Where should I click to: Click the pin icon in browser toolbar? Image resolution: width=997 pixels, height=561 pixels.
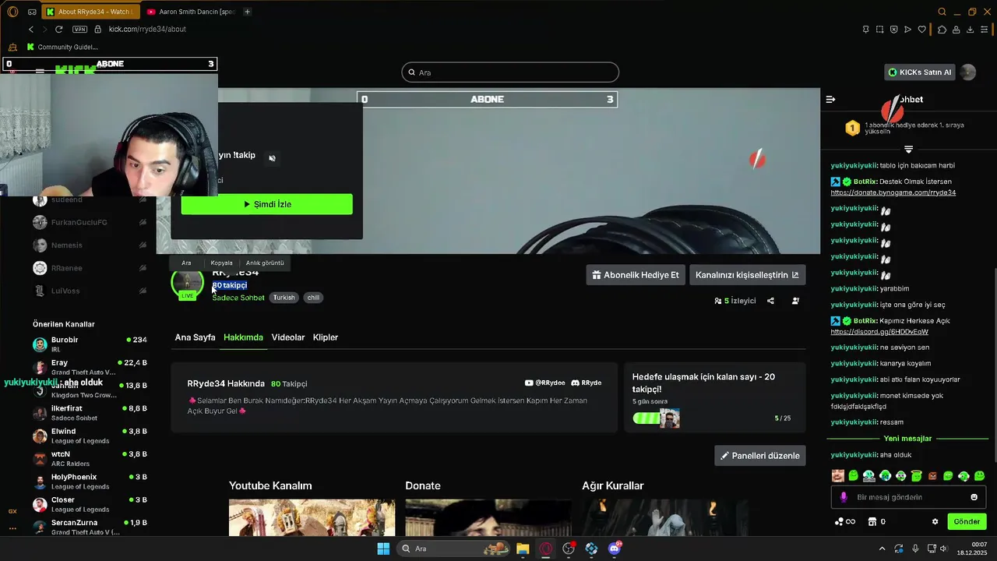click(865, 29)
